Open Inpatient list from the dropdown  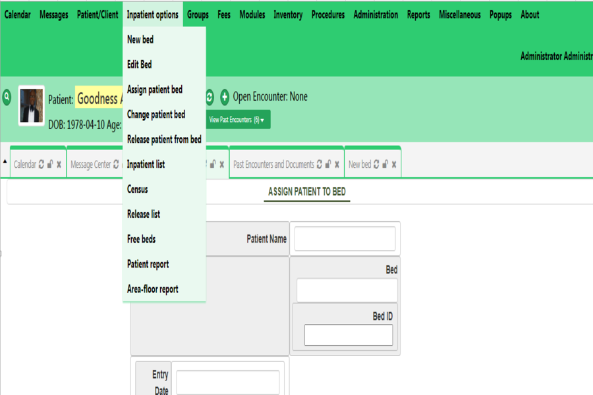[x=164, y=164]
